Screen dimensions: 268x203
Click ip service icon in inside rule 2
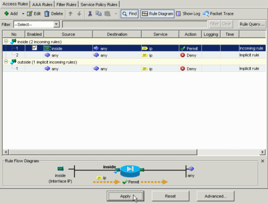coord(145,55)
